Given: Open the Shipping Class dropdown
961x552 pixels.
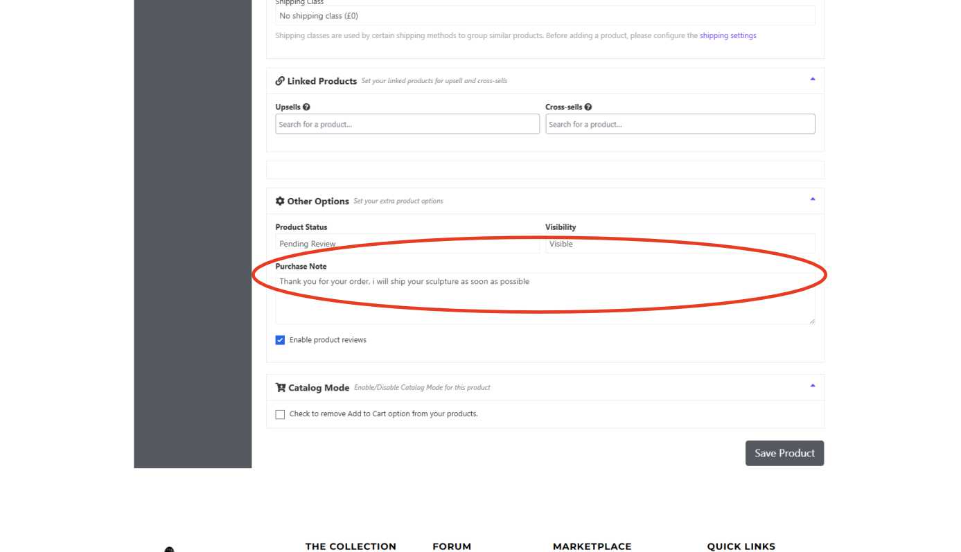Looking at the screenshot, I should [545, 16].
